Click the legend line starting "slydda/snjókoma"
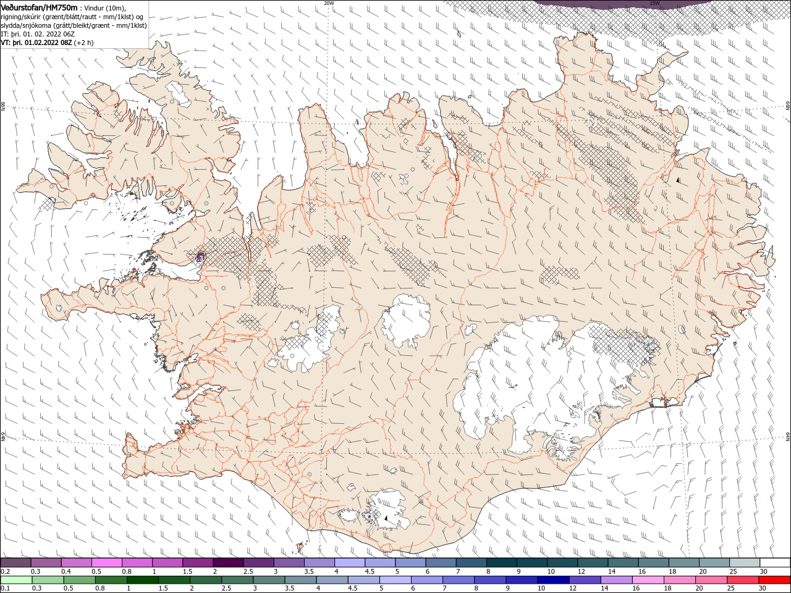Screen dimensions: 791x593 tap(74, 25)
